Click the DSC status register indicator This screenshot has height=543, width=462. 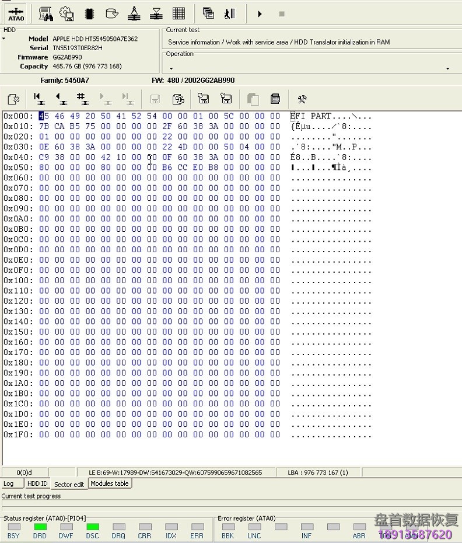pyautogui.click(x=92, y=527)
